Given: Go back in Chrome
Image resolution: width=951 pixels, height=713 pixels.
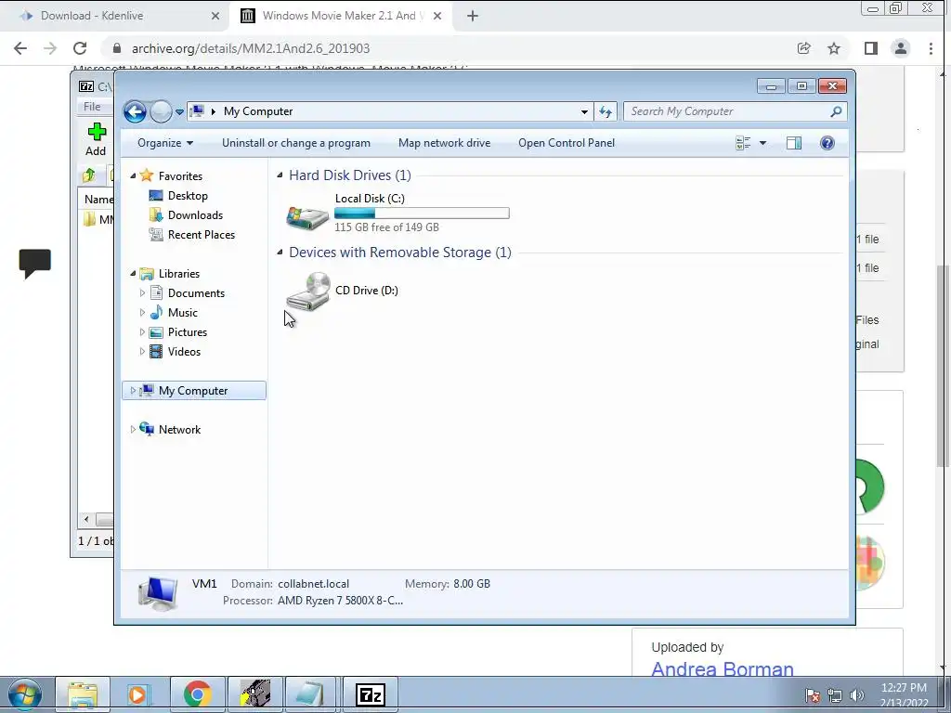Looking at the screenshot, I should tap(20, 48).
